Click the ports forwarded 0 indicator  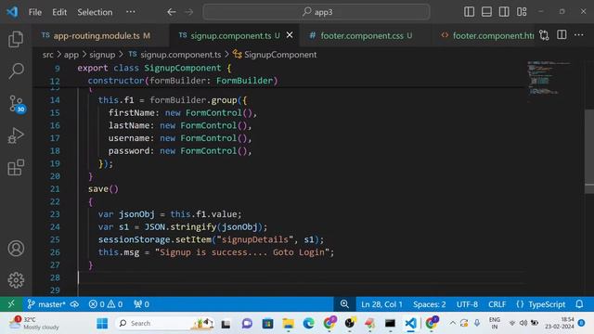tap(141, 304)
